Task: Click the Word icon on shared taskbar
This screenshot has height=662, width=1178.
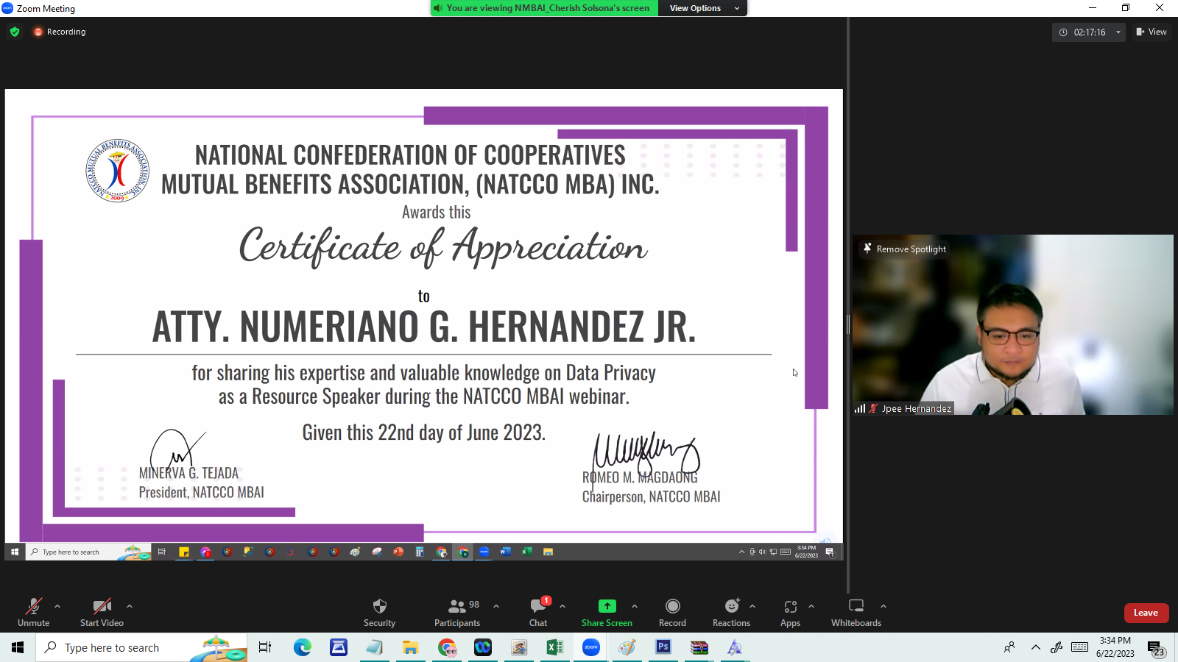Action: pos(505,552)
